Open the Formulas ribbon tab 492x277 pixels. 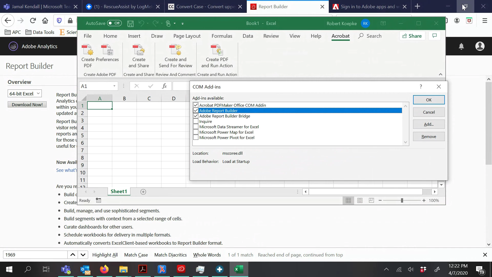(222, 36)
